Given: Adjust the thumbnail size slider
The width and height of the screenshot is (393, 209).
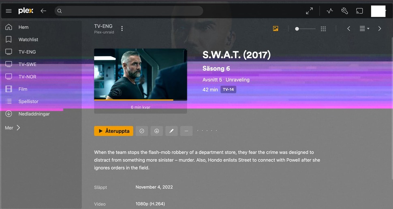Looking at the screenshot, I should [x=305, y=29].
